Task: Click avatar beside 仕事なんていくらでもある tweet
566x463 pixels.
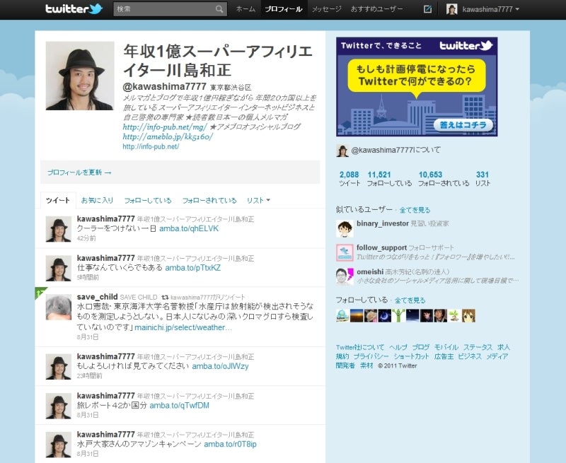Action: [x=59, y=269]
